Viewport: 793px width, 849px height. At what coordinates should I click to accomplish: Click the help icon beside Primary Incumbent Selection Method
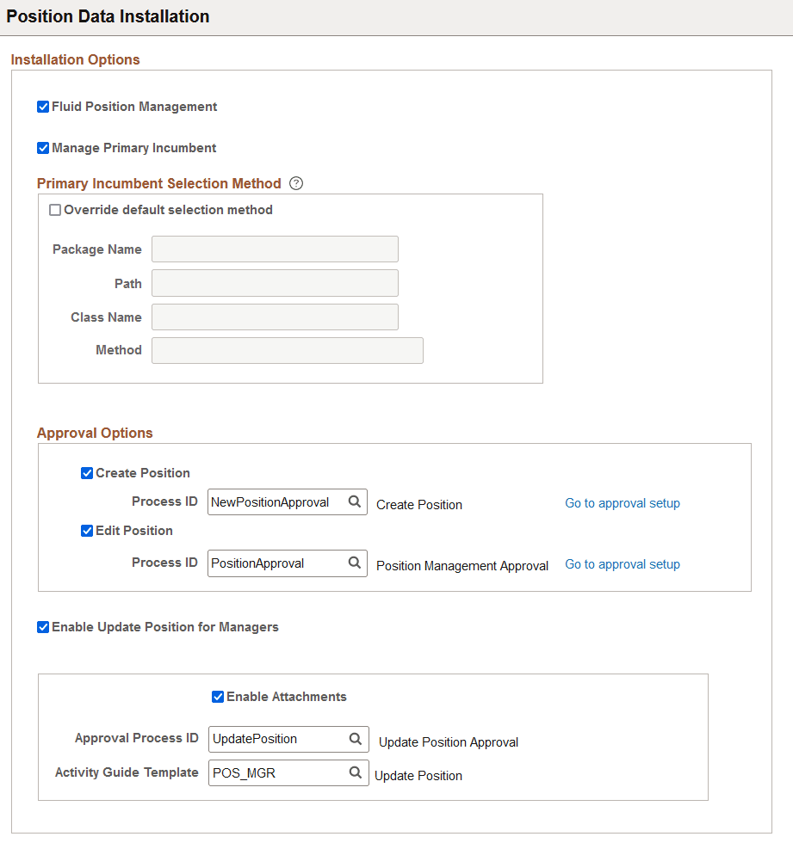[x=295, y=182]
